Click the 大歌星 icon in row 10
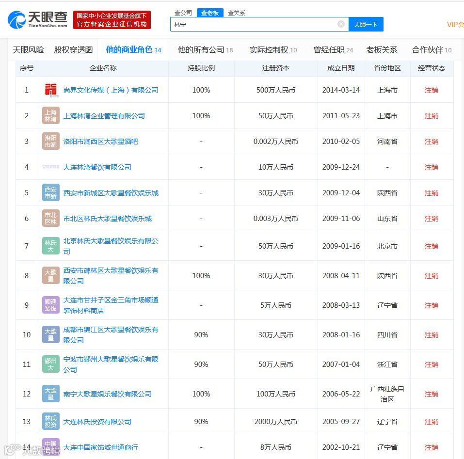The width and height of the screenshot is (464, 459). coord(51,335)
